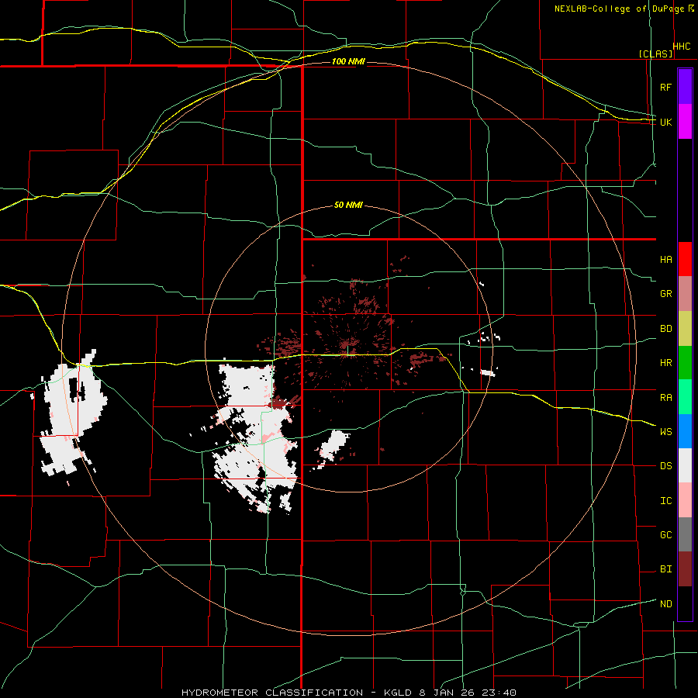Click the [CLAS] units label
698x698 pixels.
(x=655, y=54)
